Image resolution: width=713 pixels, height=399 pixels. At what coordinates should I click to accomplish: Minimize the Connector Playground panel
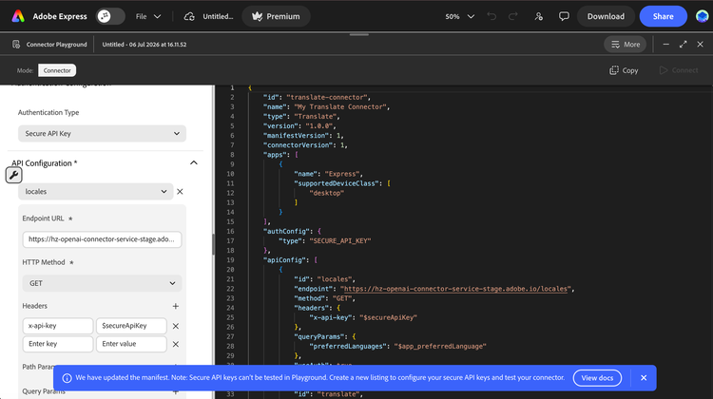[x=665, y=44]
